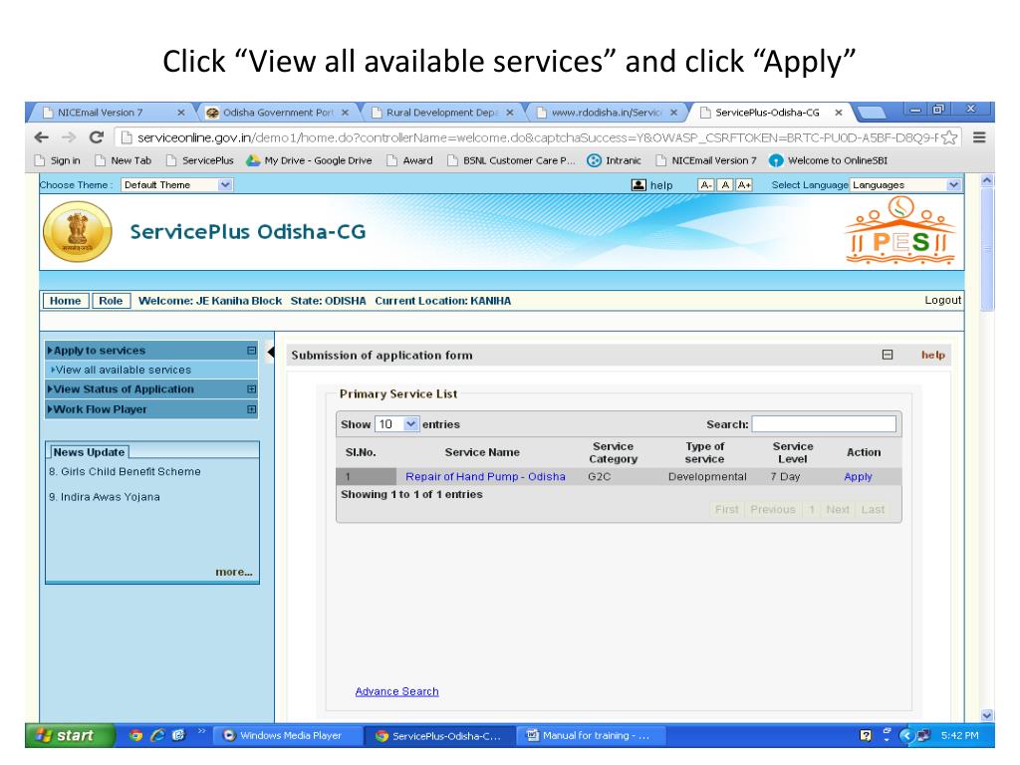This screenshot has height=765, width=1020.
Task: Click the Home menu button
Action: 65,301
